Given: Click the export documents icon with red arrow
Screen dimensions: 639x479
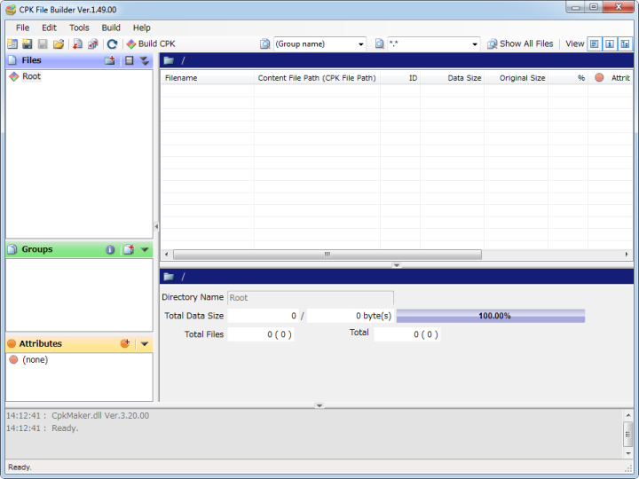Looking at the screenshot, I should (93, 44).
